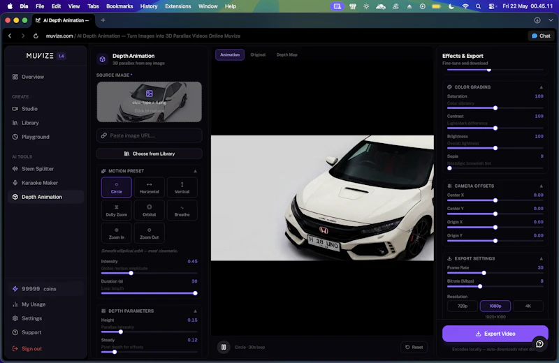Screen dimensions: 559x363
Task: Open the Tabs menu
Action: (x=93, y=6)
